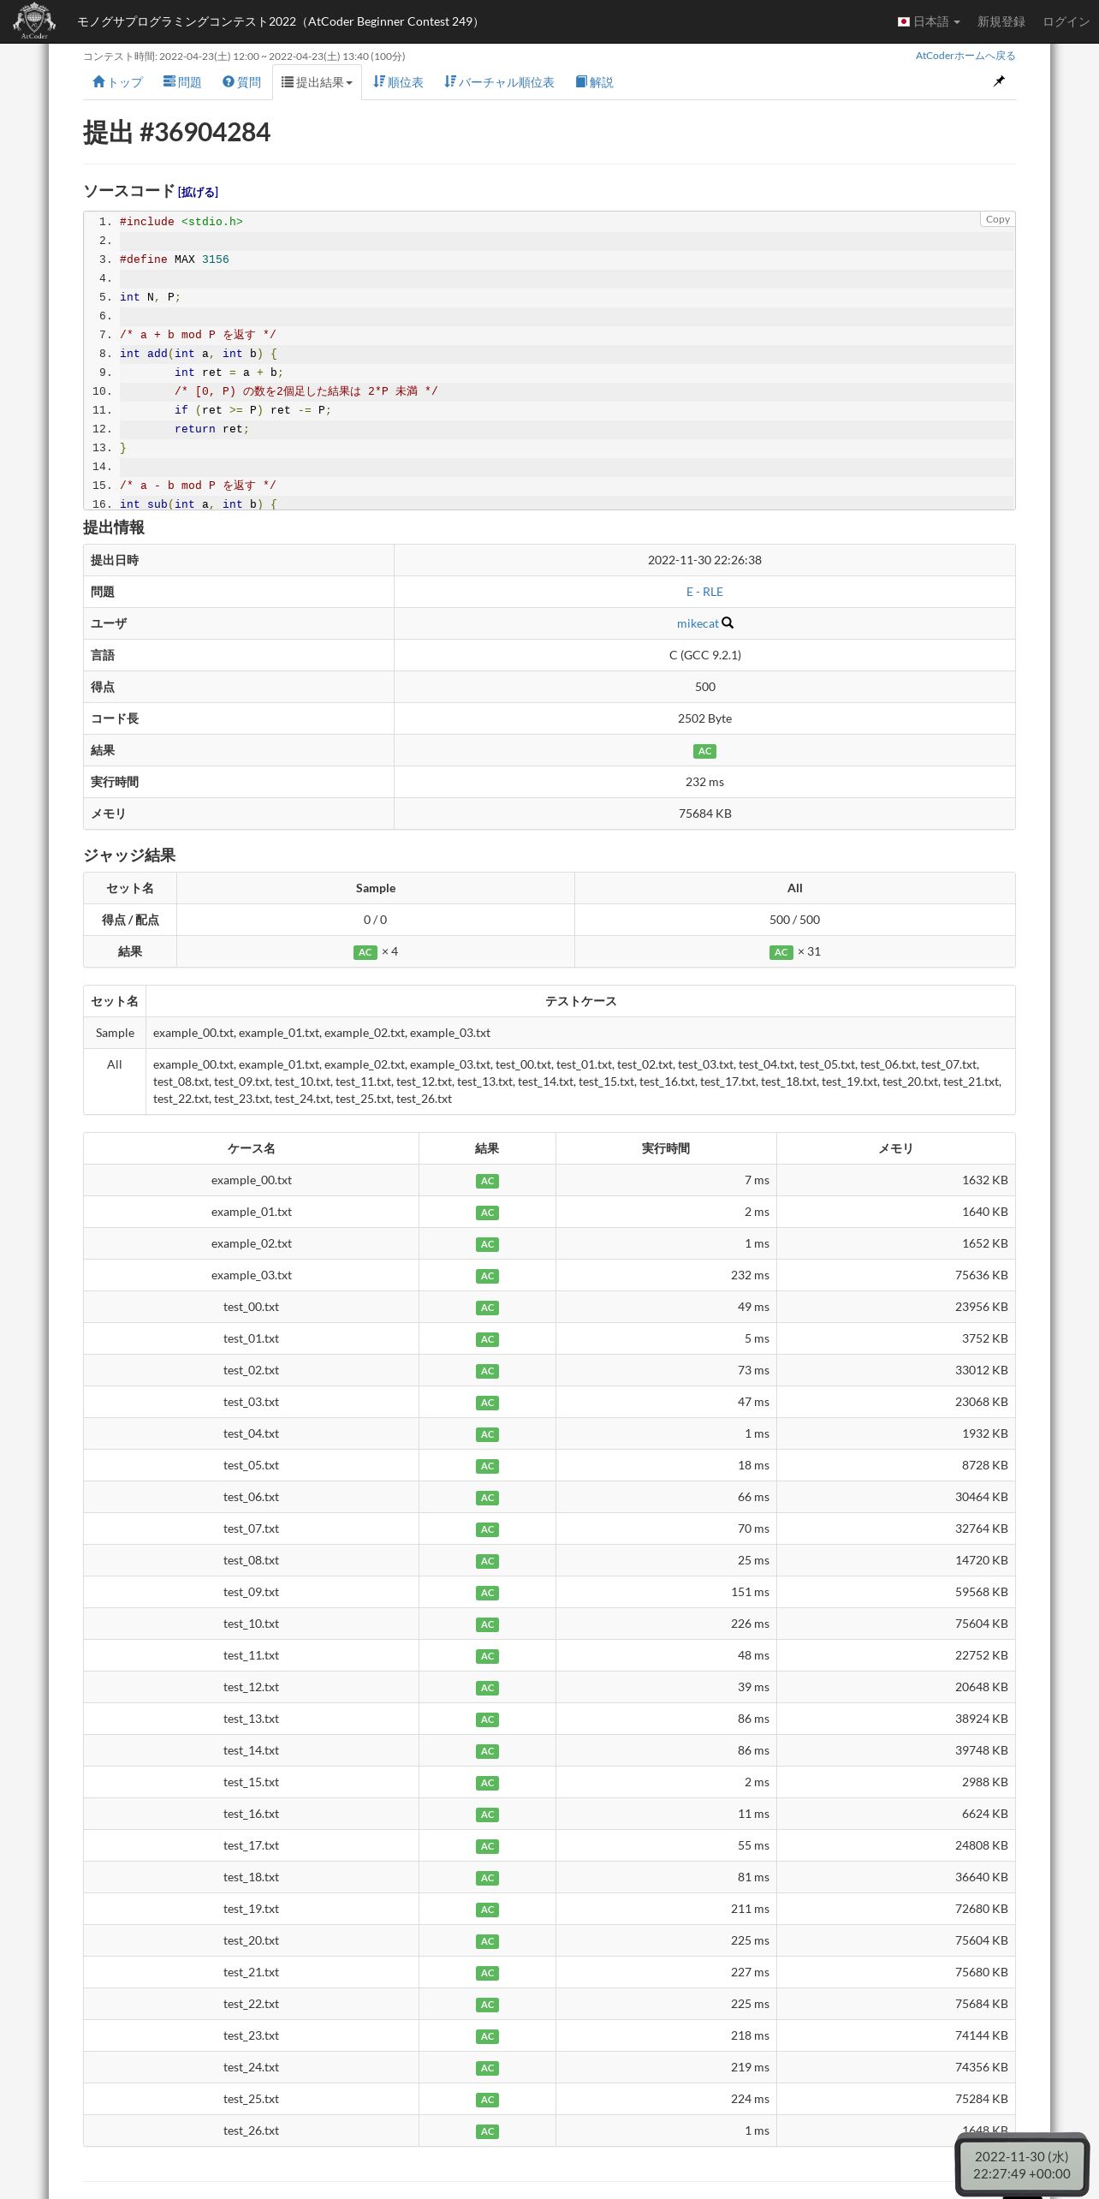Open the 順位表 standings tab
The image size is (1099, 2199).
click(398, 82)
